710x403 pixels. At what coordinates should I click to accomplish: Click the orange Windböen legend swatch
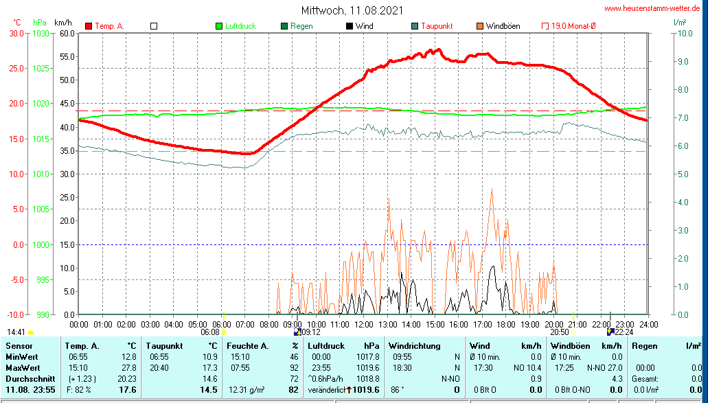coord(479,26)
